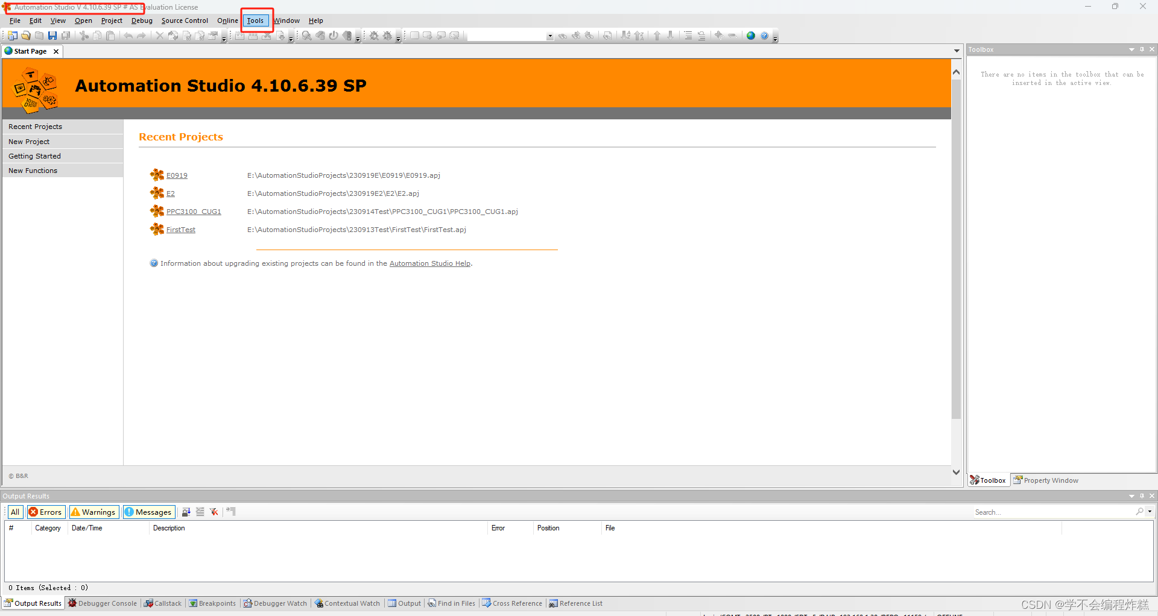Switch to the Breakpoints tab
Image resolution: width=1158 pixels, height=616 pixels.
pos(212,603)
